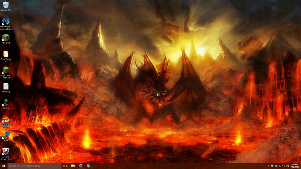
Task: Open the Windows Start menu
Action: [x=4, y=166]
